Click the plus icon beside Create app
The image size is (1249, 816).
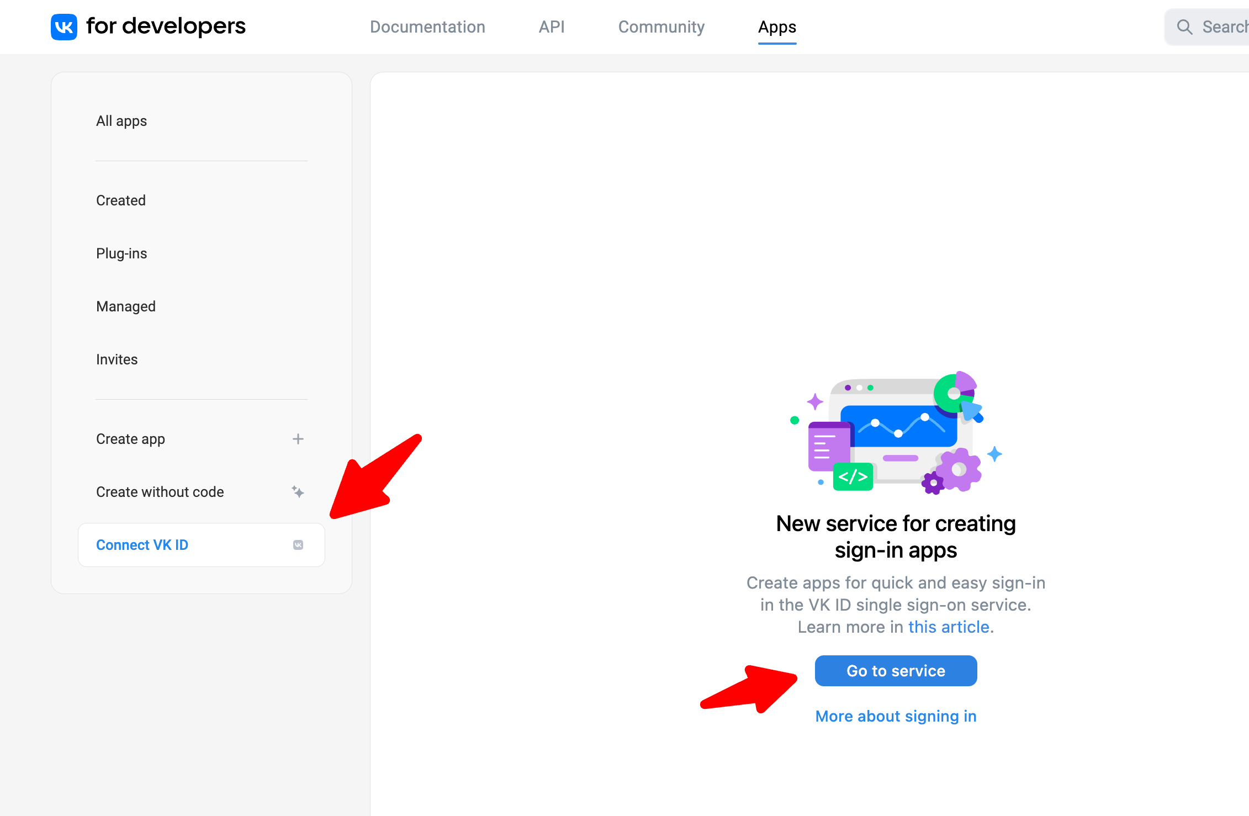coord(298,439)
